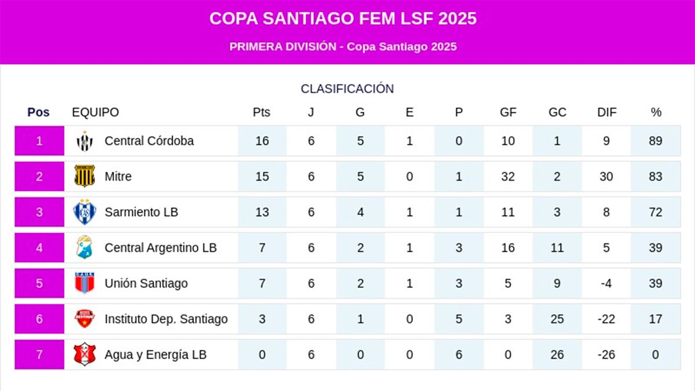Viewport: 695px width, 391px height.
Task: Click the Central Argentino LB crest
Action: [x=85, y=248]
